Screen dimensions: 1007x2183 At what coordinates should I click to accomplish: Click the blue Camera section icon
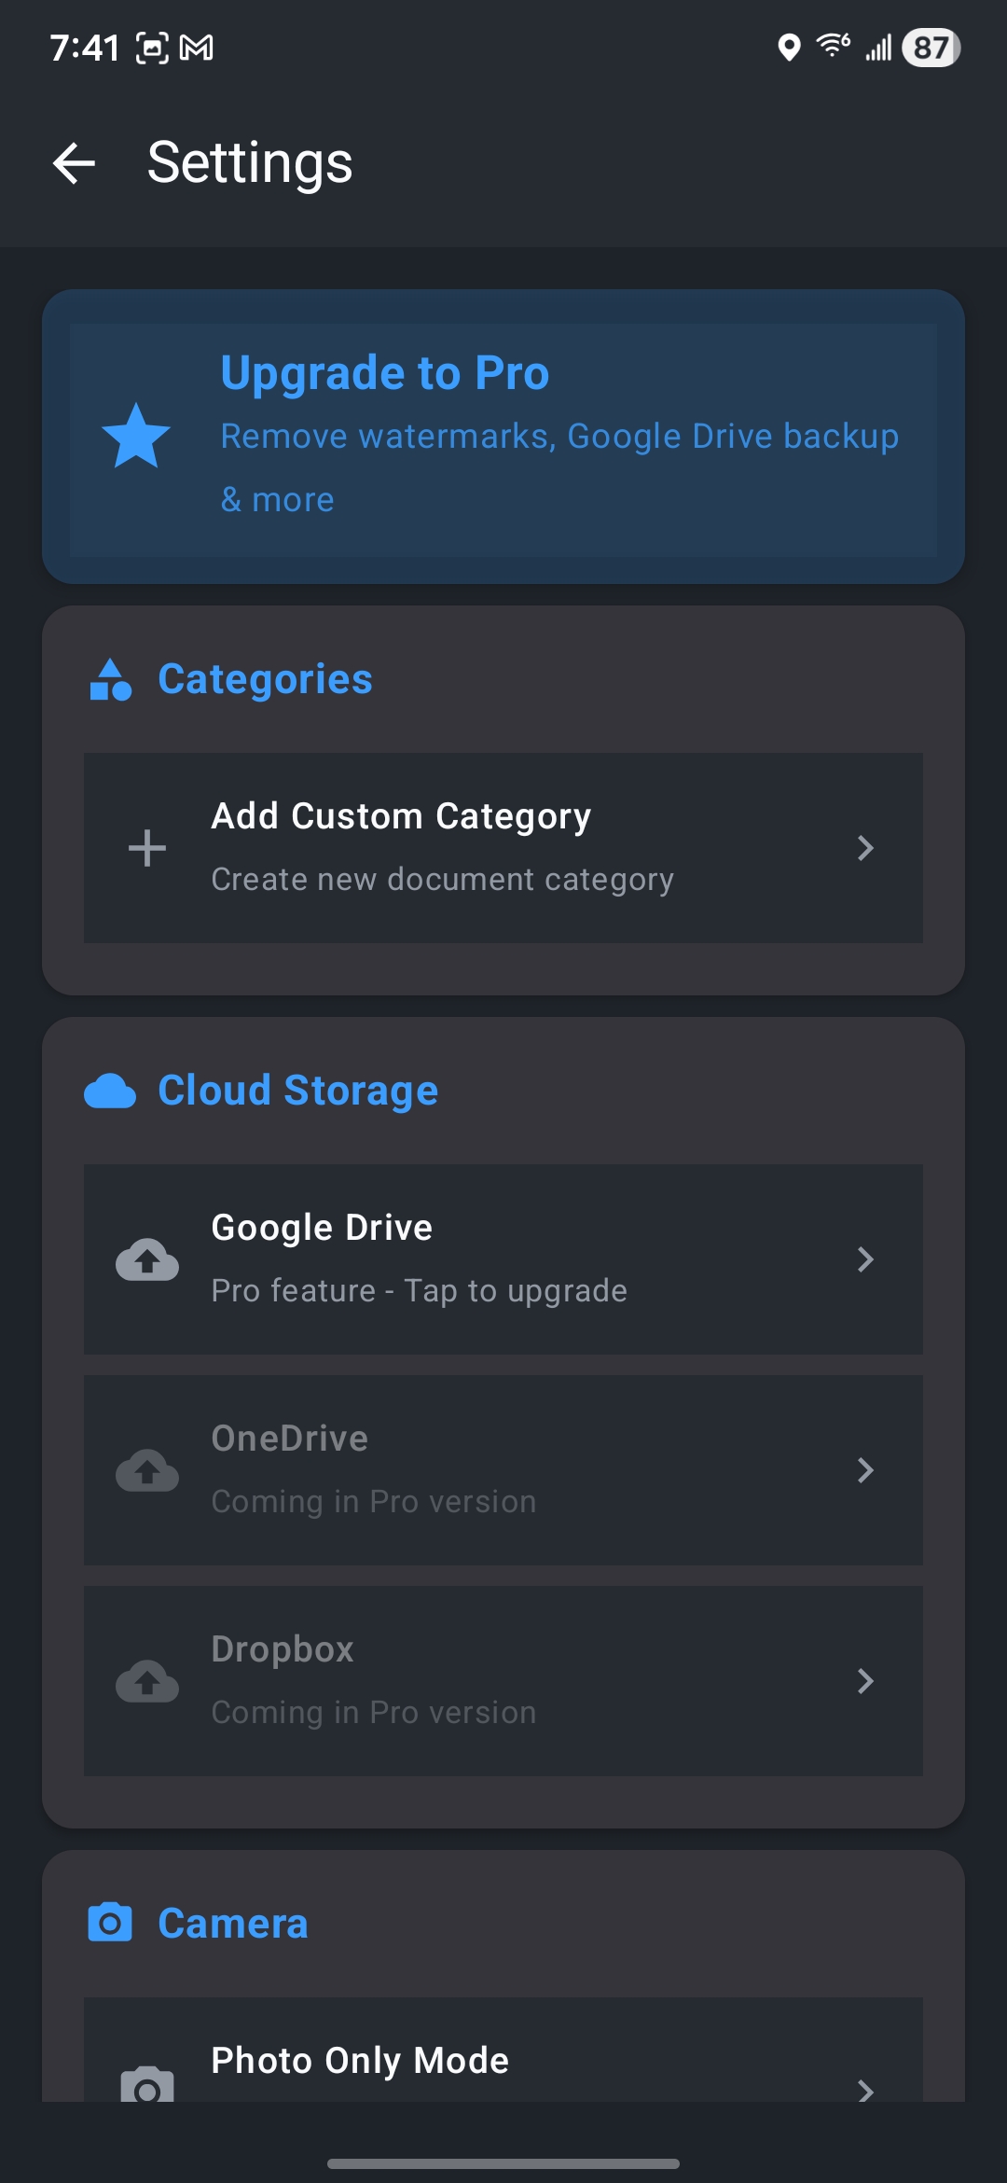(x=110, y=1924)
